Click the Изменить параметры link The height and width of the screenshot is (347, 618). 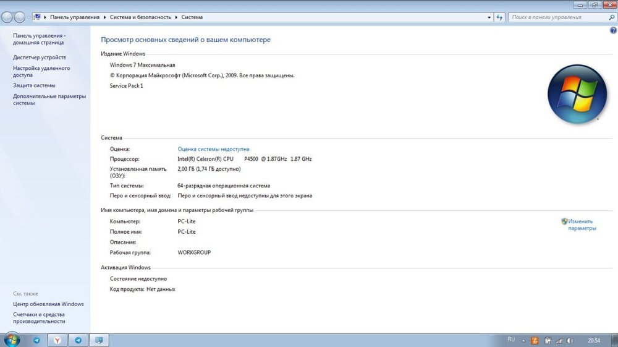click(582, 225)
